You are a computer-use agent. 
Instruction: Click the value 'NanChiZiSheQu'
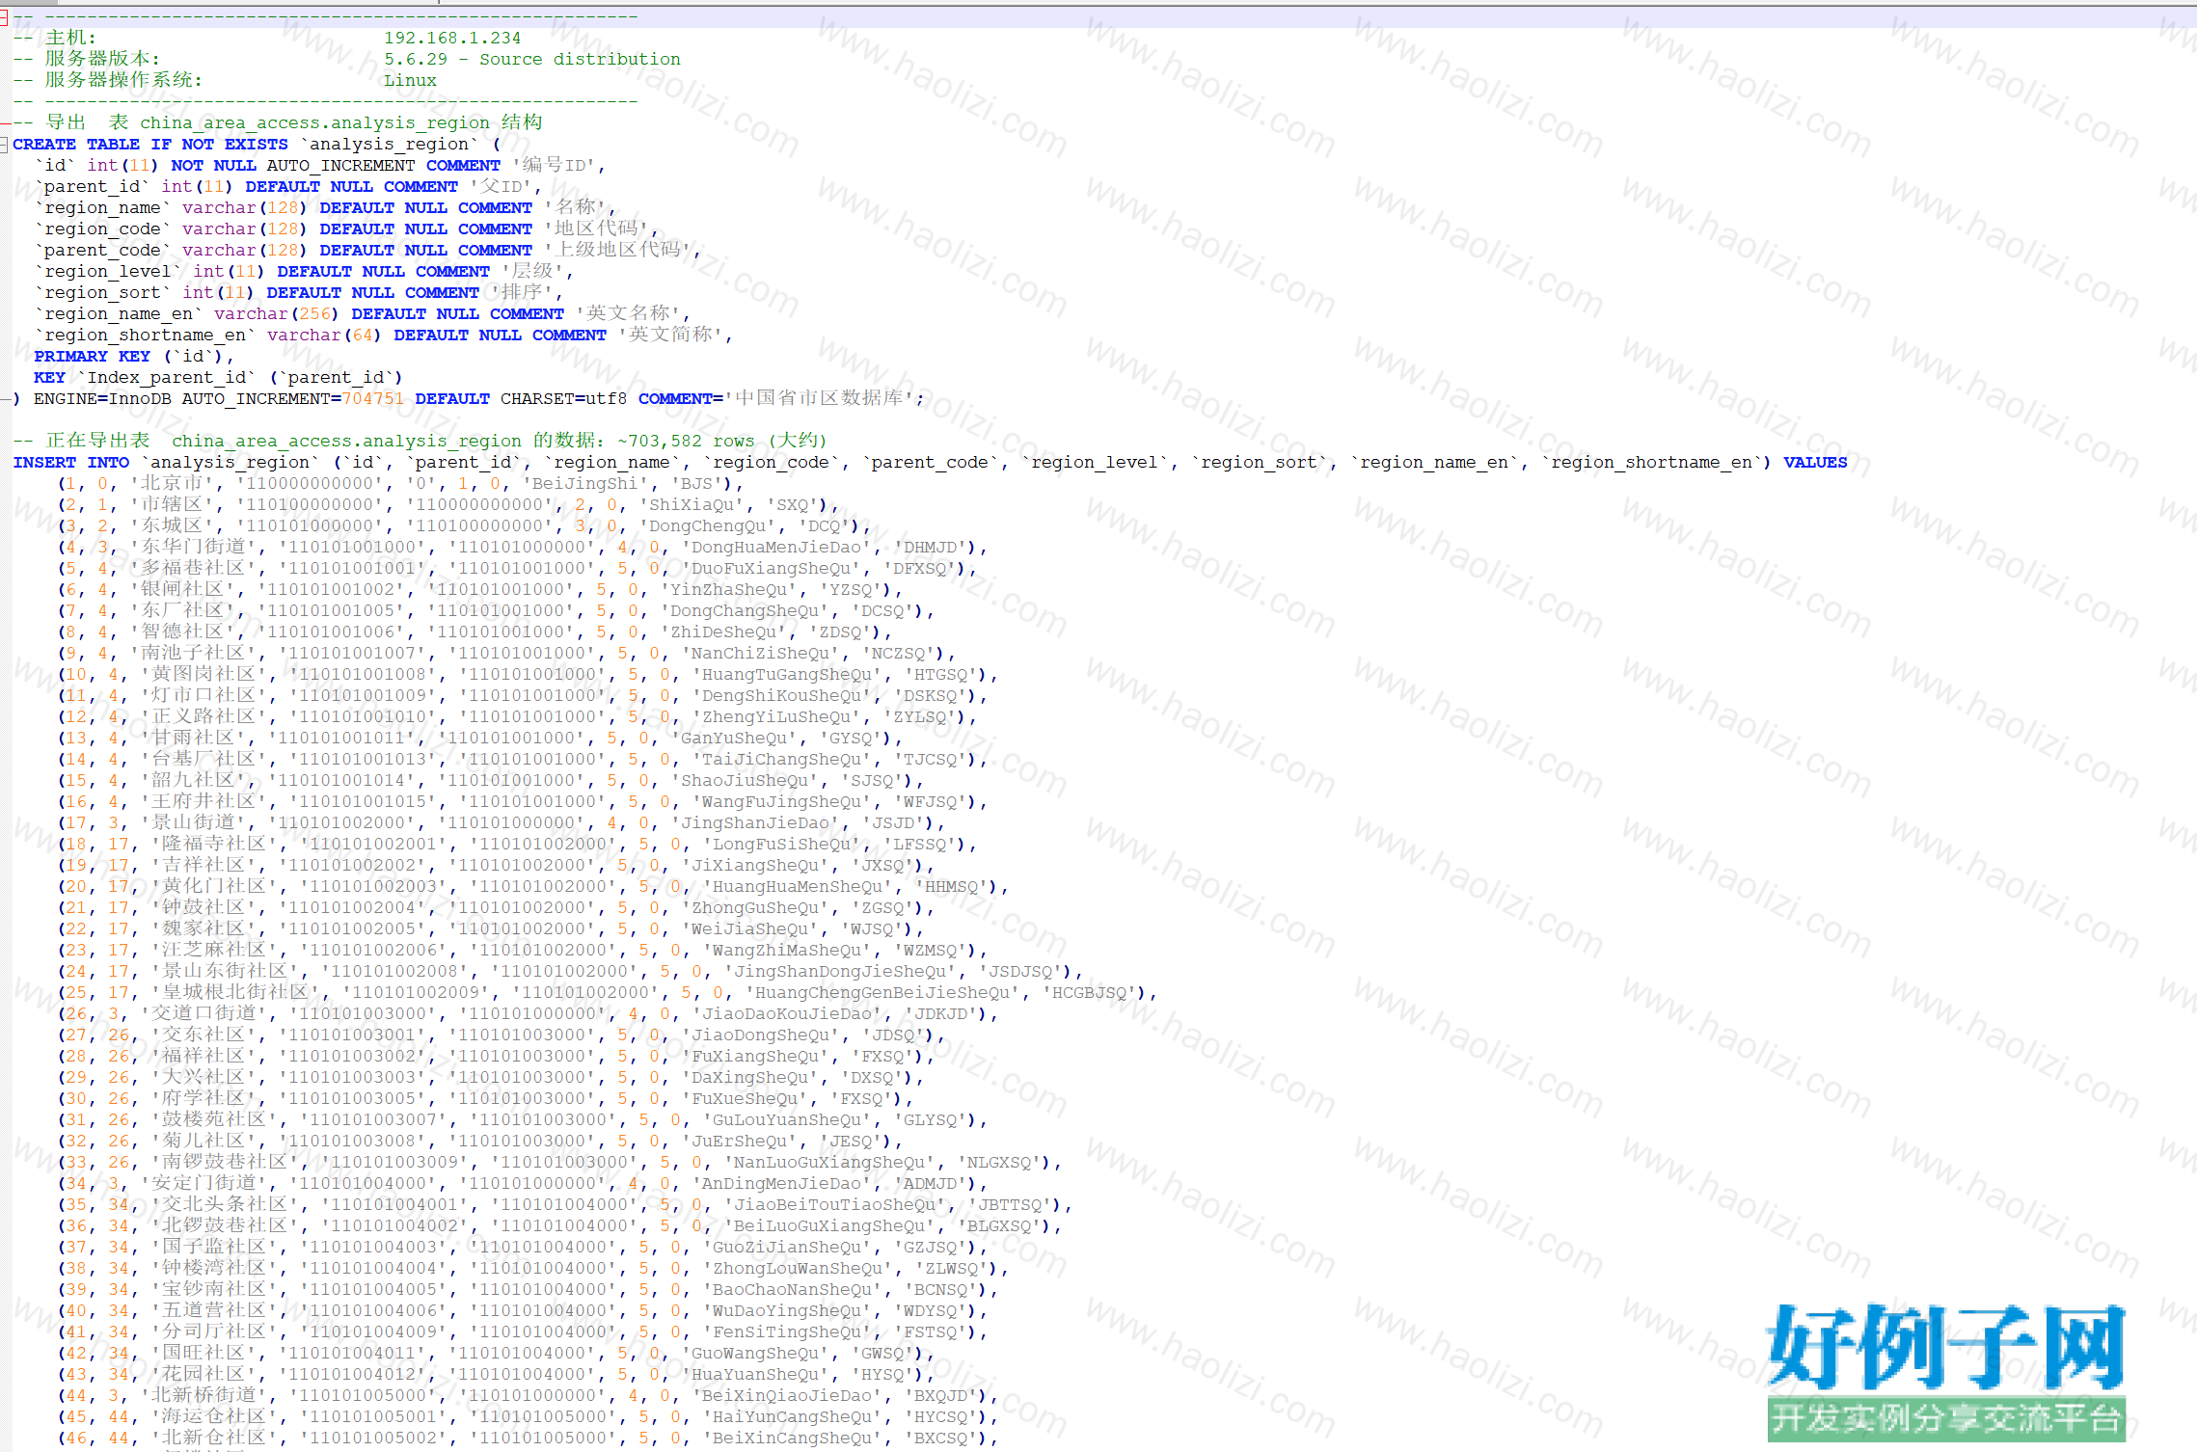(760, 654)
